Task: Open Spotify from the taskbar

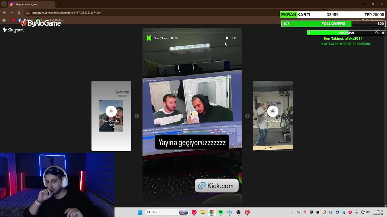Action: [221, 212]
